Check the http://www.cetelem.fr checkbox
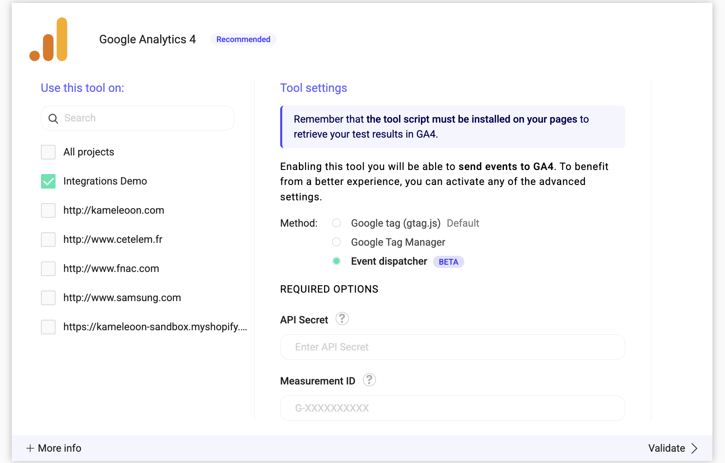725x463 pixels. click(x=48, y=240)
